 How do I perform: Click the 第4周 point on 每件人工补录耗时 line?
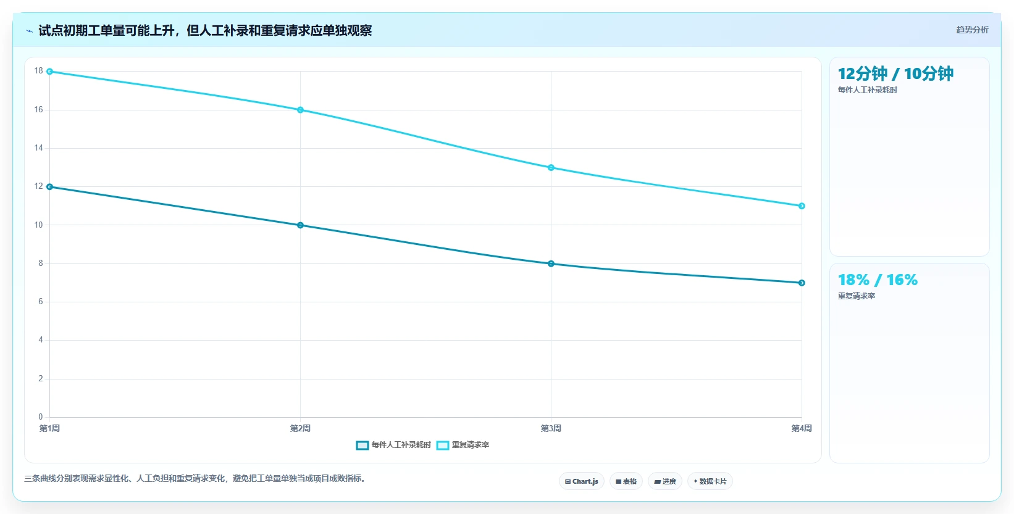click(802, 283)
